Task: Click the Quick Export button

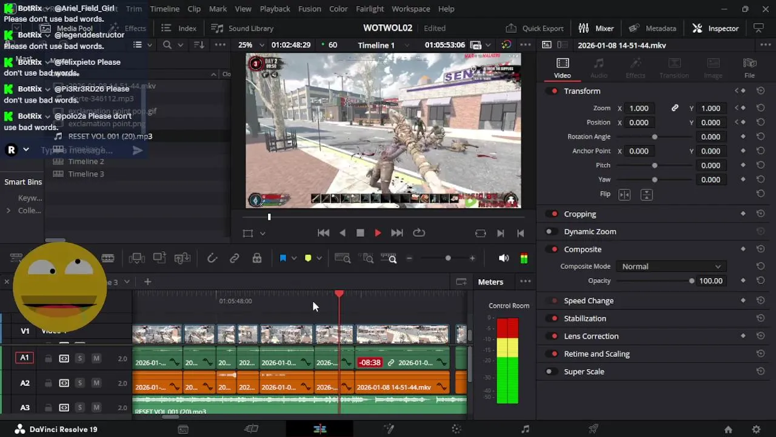Action: pos(535,29)
